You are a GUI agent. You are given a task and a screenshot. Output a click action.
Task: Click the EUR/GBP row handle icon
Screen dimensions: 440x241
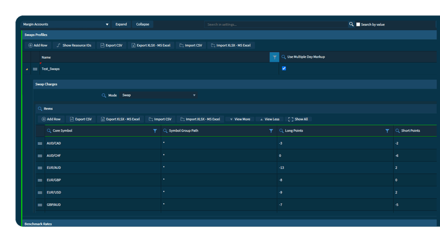[40, 180]
